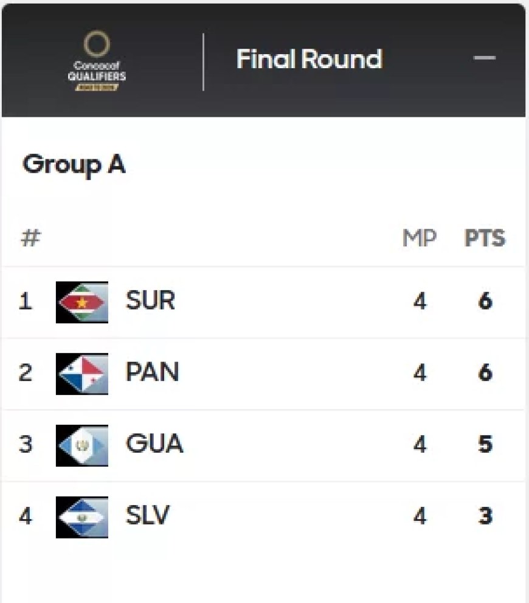Viewport: 529px width, 603px height.
Task: Click Panama's matches played value
Action: (420, 373)
